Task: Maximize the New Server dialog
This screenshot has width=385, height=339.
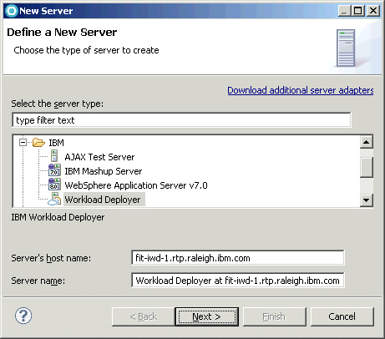Action: pos(358,11)
